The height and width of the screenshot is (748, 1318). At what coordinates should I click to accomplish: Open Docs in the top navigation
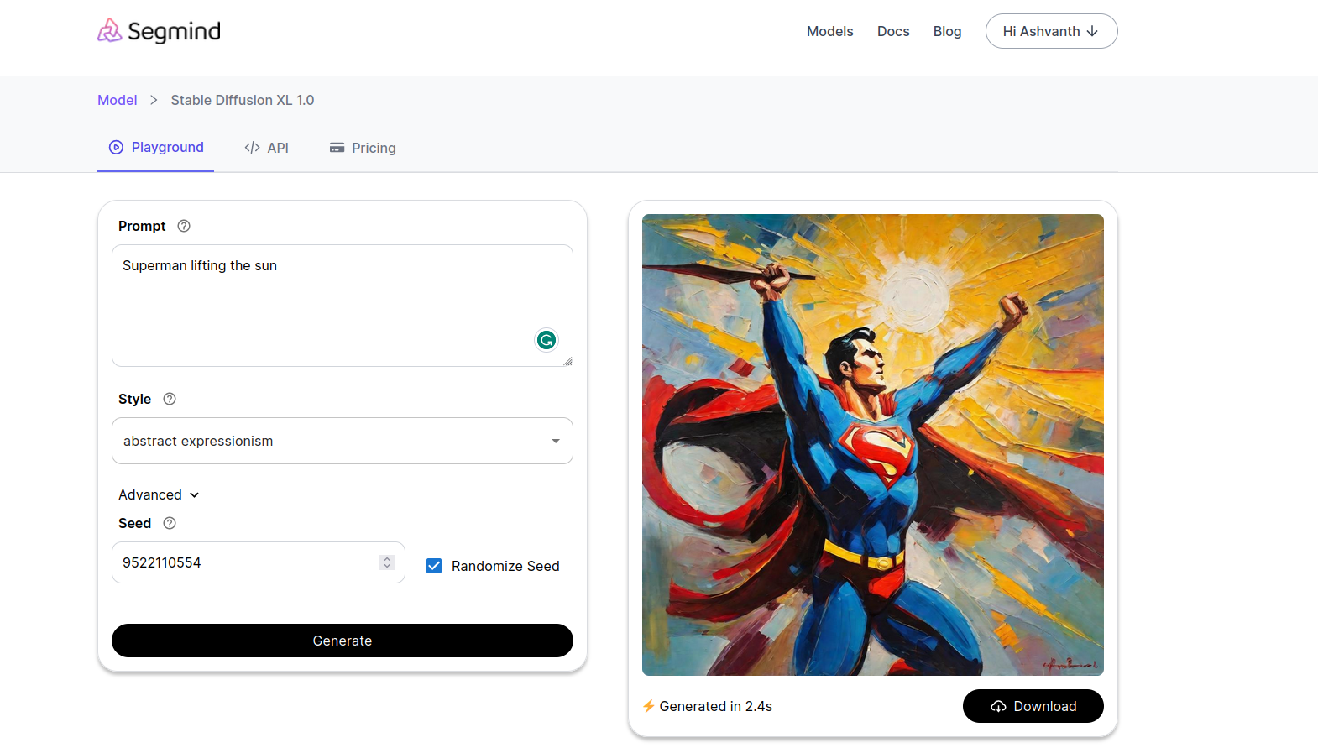tap(893, 31)
